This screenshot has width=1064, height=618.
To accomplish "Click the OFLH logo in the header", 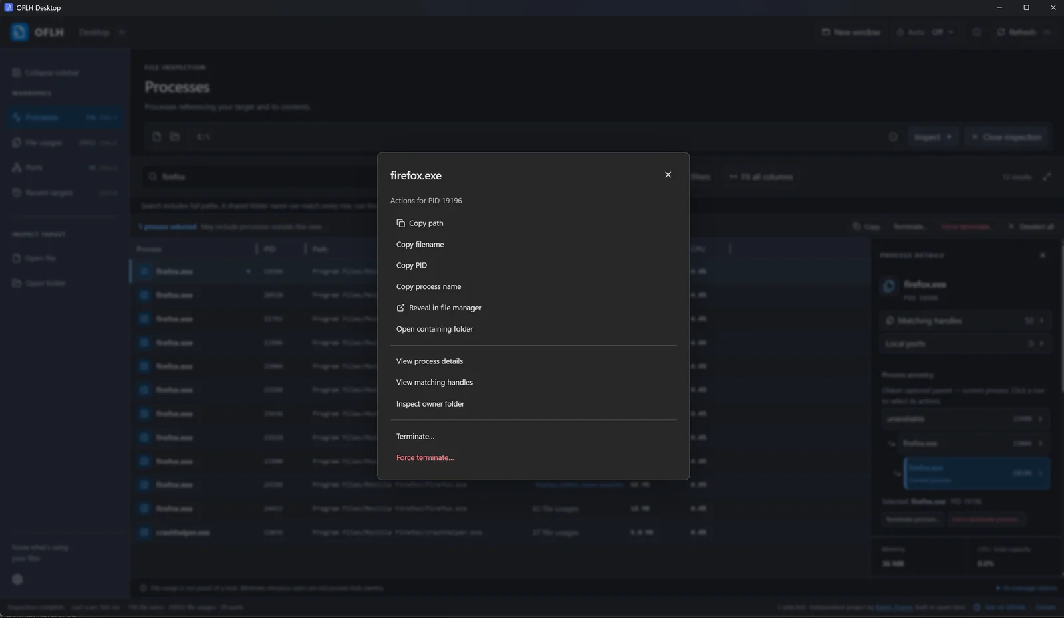I will [19, 32].
